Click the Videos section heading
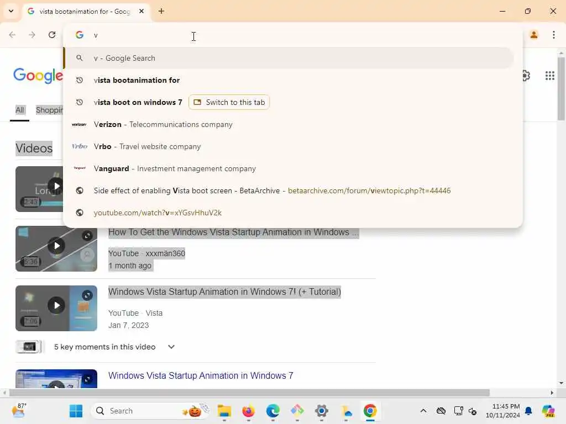 (34, 148)
